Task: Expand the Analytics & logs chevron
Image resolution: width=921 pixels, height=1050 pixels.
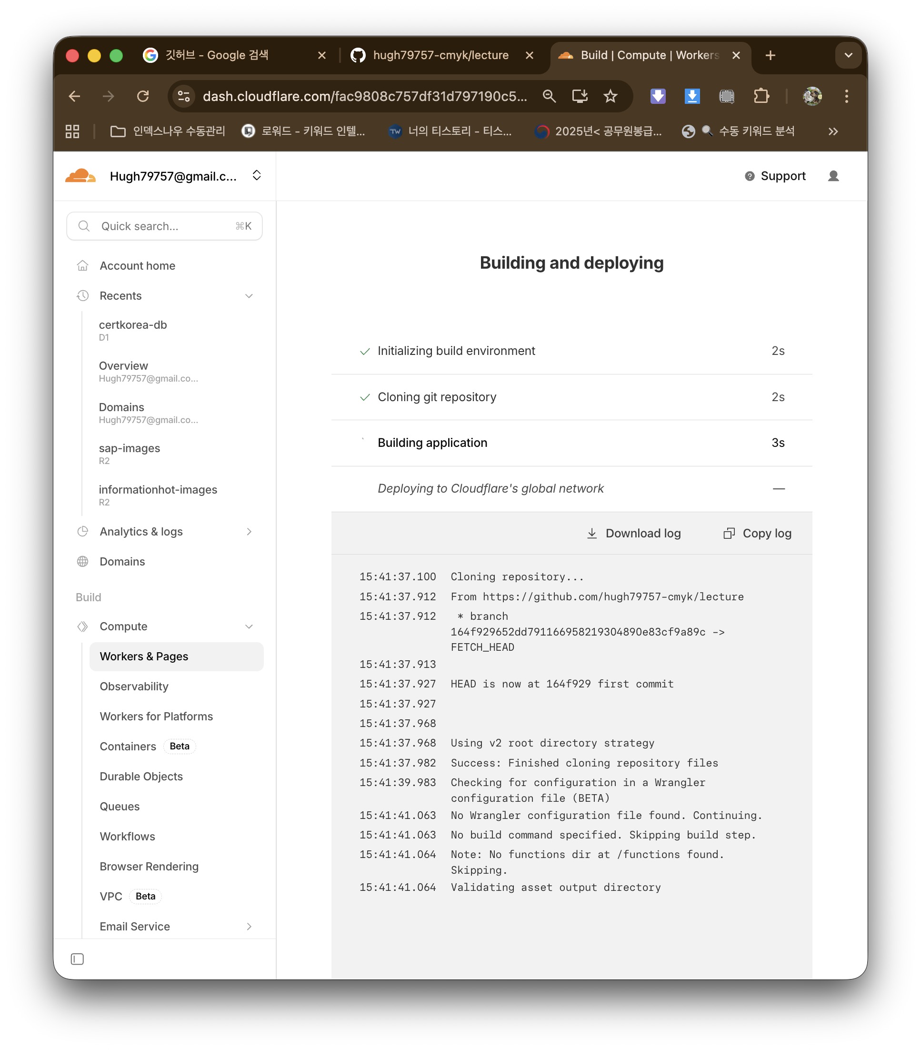Action: coord(249,532)
